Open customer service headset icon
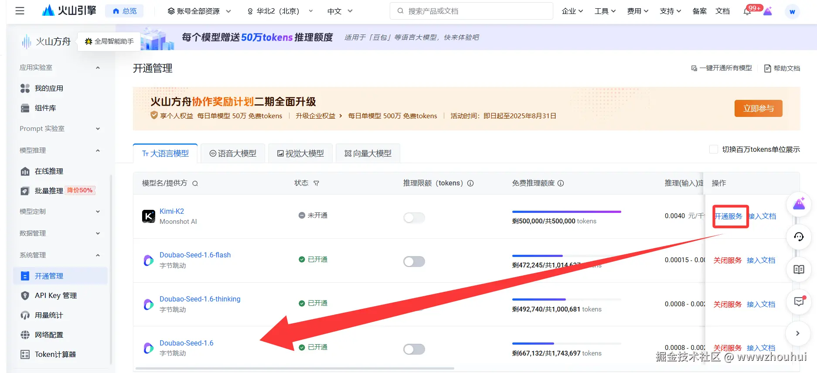The width and height of the screenshot is (817, 373). coord(799,236)
